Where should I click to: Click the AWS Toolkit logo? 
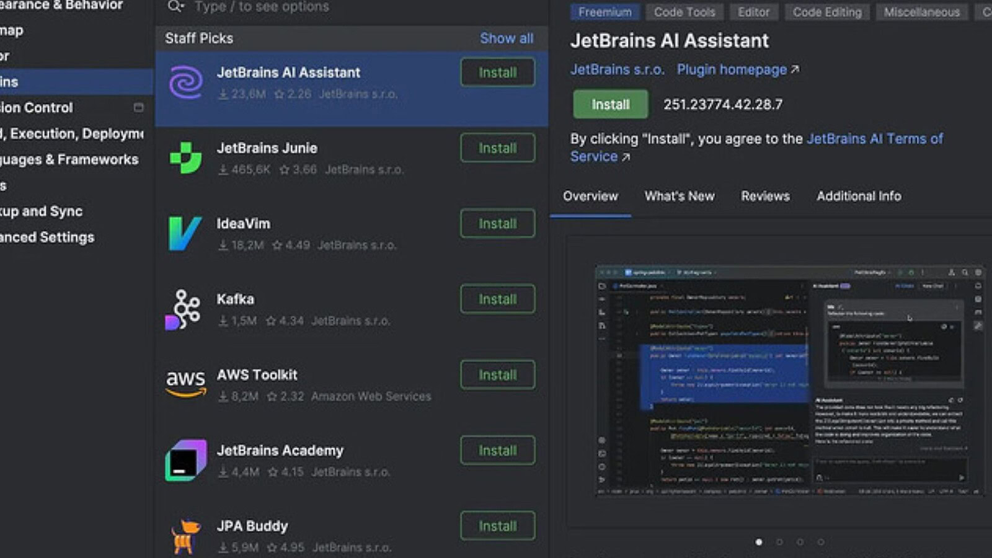coord(185,383)
